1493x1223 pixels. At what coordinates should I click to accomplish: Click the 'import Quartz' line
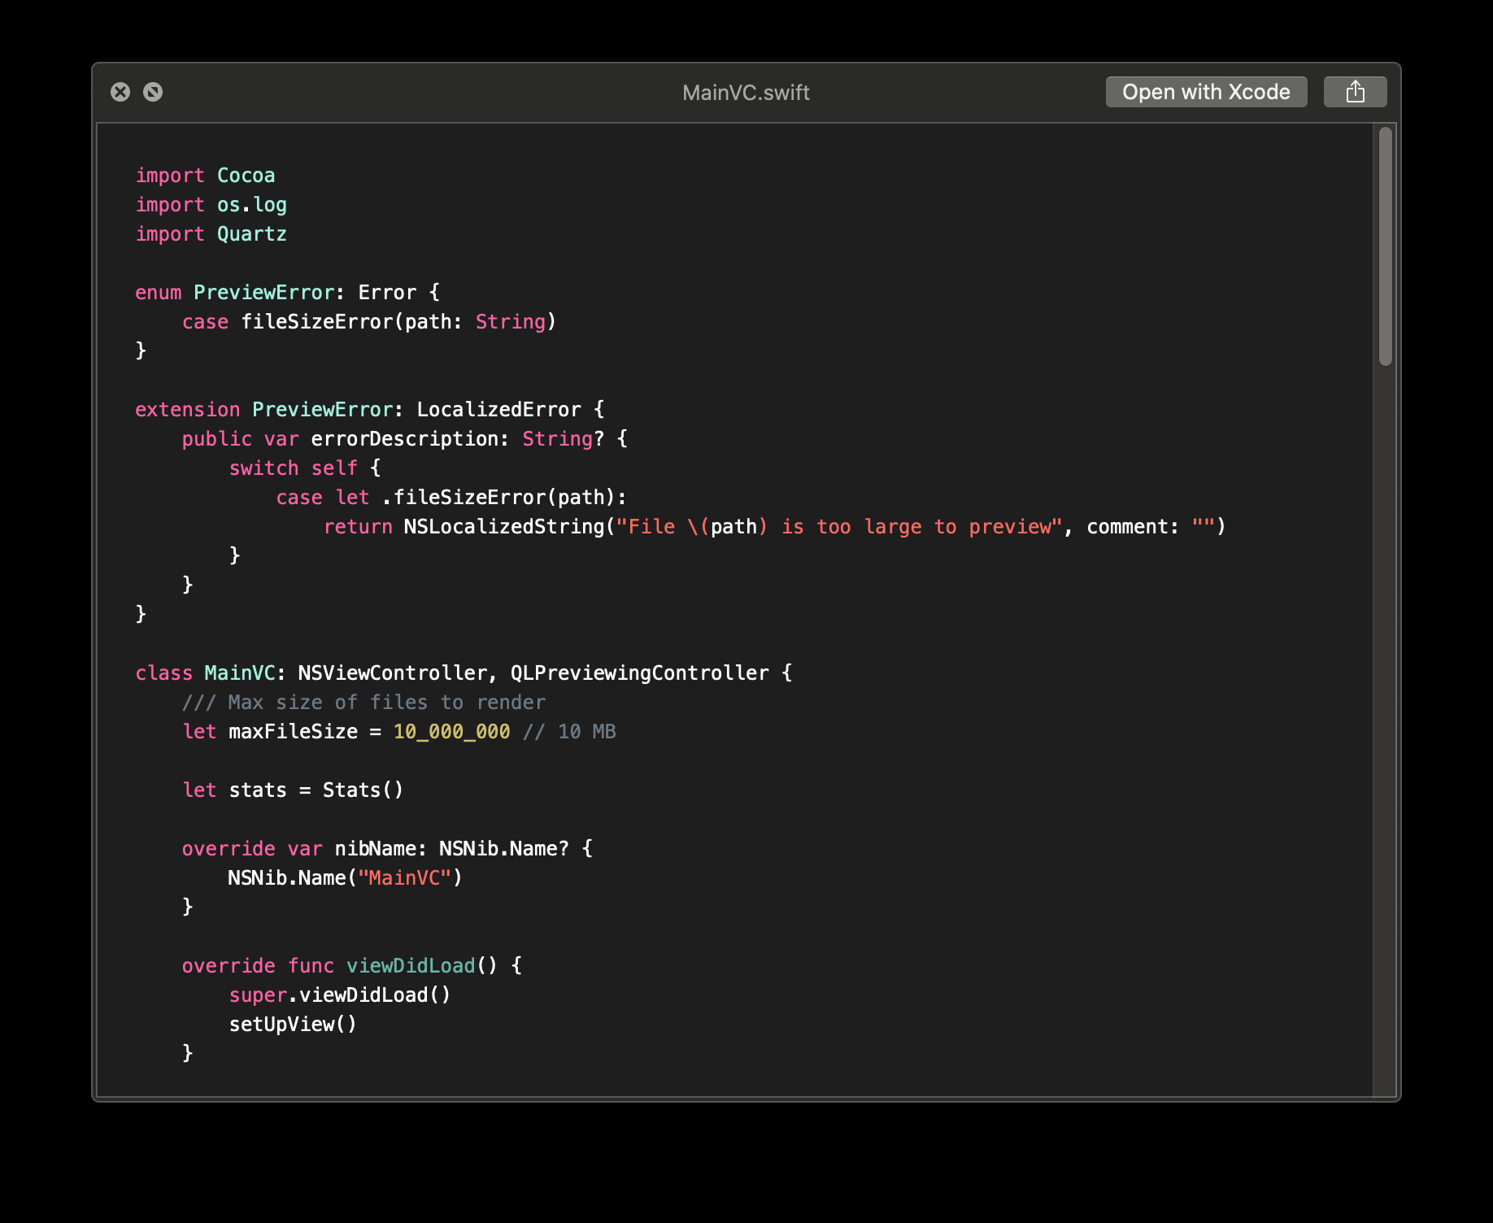point(211,234)
